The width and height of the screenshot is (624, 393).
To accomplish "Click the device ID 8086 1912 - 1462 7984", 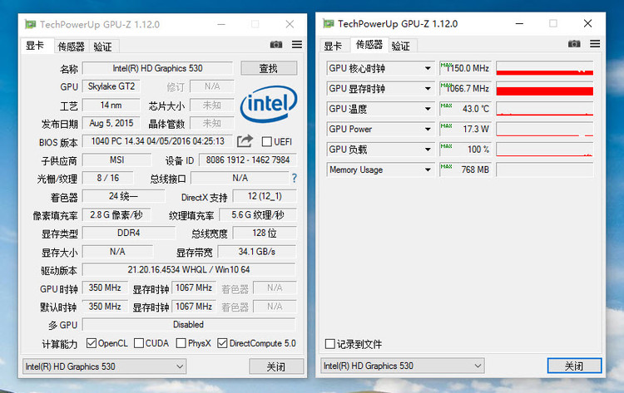I will click(x=248, y=160).
